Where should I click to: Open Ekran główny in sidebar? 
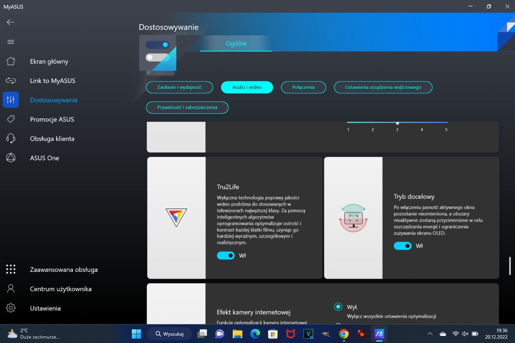point(49,61)
